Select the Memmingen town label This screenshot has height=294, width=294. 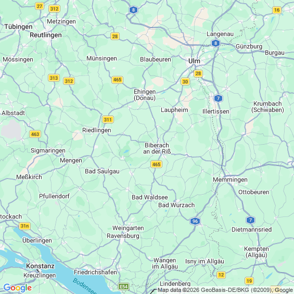coord(230,180)
